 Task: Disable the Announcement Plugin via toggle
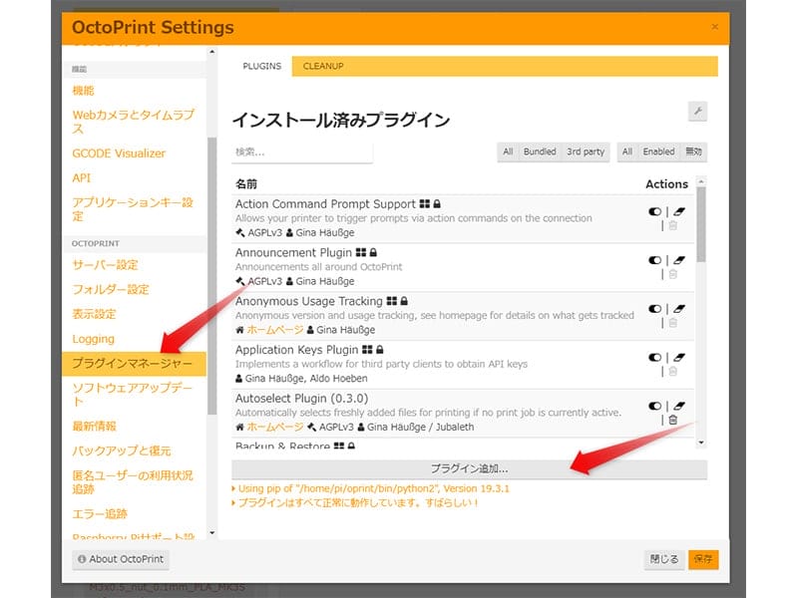pos(654,260)
